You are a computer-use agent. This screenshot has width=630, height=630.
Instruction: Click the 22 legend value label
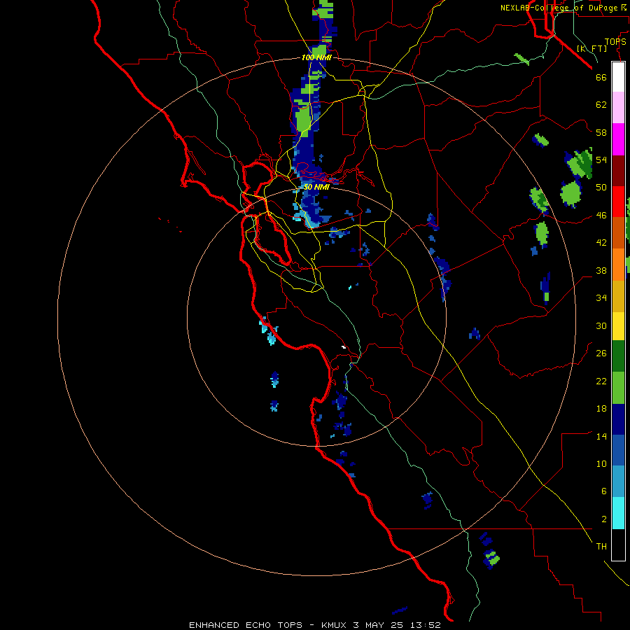pyautogui.click(x=601, y=381)
